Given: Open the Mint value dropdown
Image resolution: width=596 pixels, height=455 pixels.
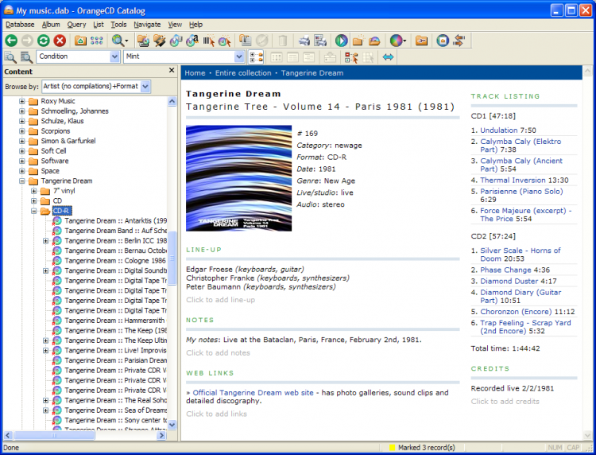Looking at the screenshot, I should coord(239,57).
